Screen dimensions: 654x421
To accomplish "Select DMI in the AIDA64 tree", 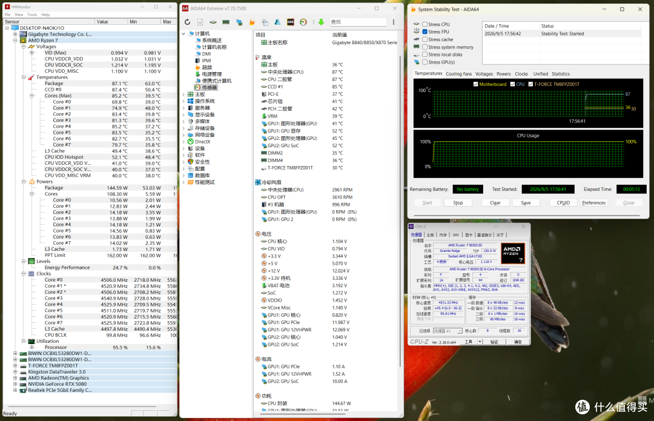I will (x=203, y=54).
